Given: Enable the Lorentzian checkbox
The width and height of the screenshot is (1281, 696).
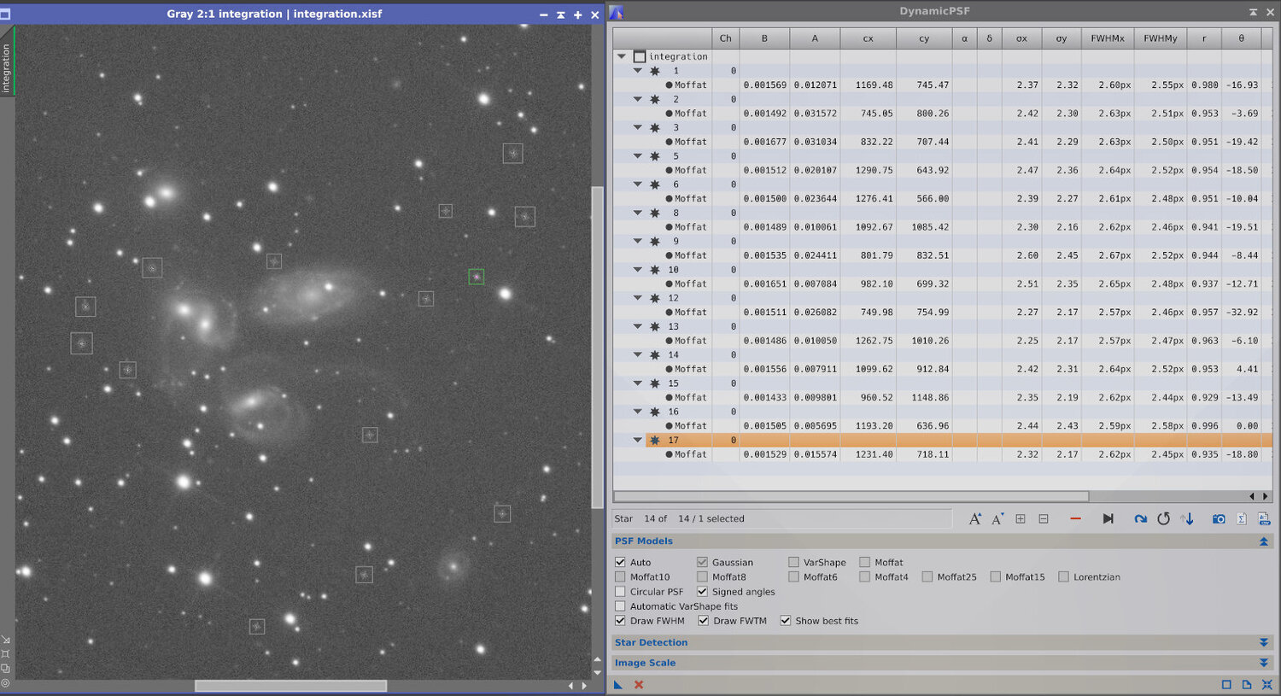Looking at the screenshot, I should point(1063,577).
